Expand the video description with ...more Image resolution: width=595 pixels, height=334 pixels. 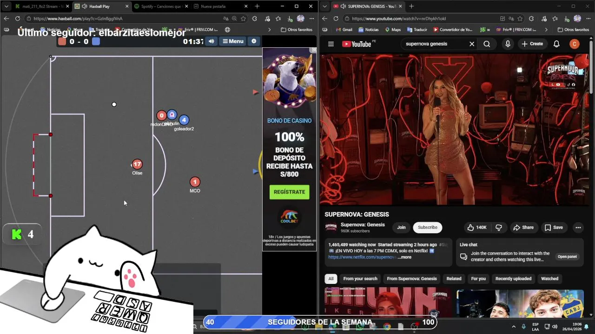tap(404, 257)
